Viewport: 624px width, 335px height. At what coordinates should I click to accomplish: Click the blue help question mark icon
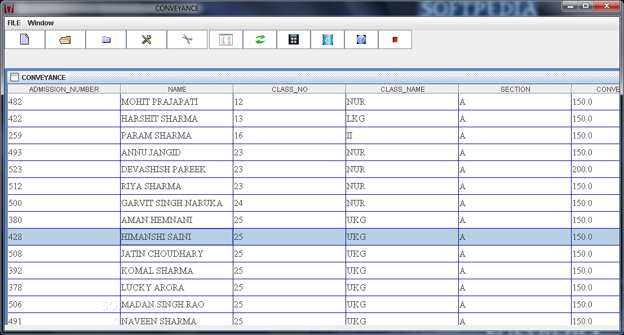361,39
